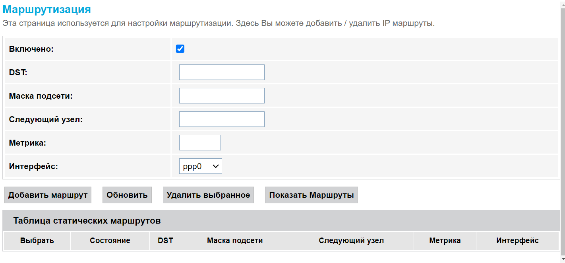Viewport: 565px width, 263px height.
Task: Focus the Маска подсети text field
Action: 222,96
